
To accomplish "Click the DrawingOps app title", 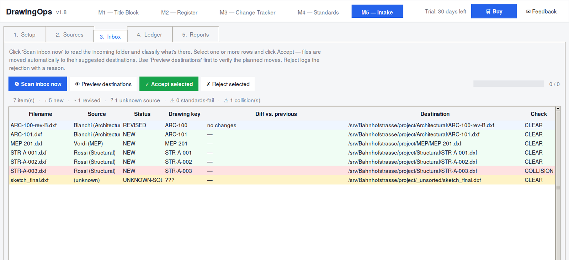I will [29, 12].
